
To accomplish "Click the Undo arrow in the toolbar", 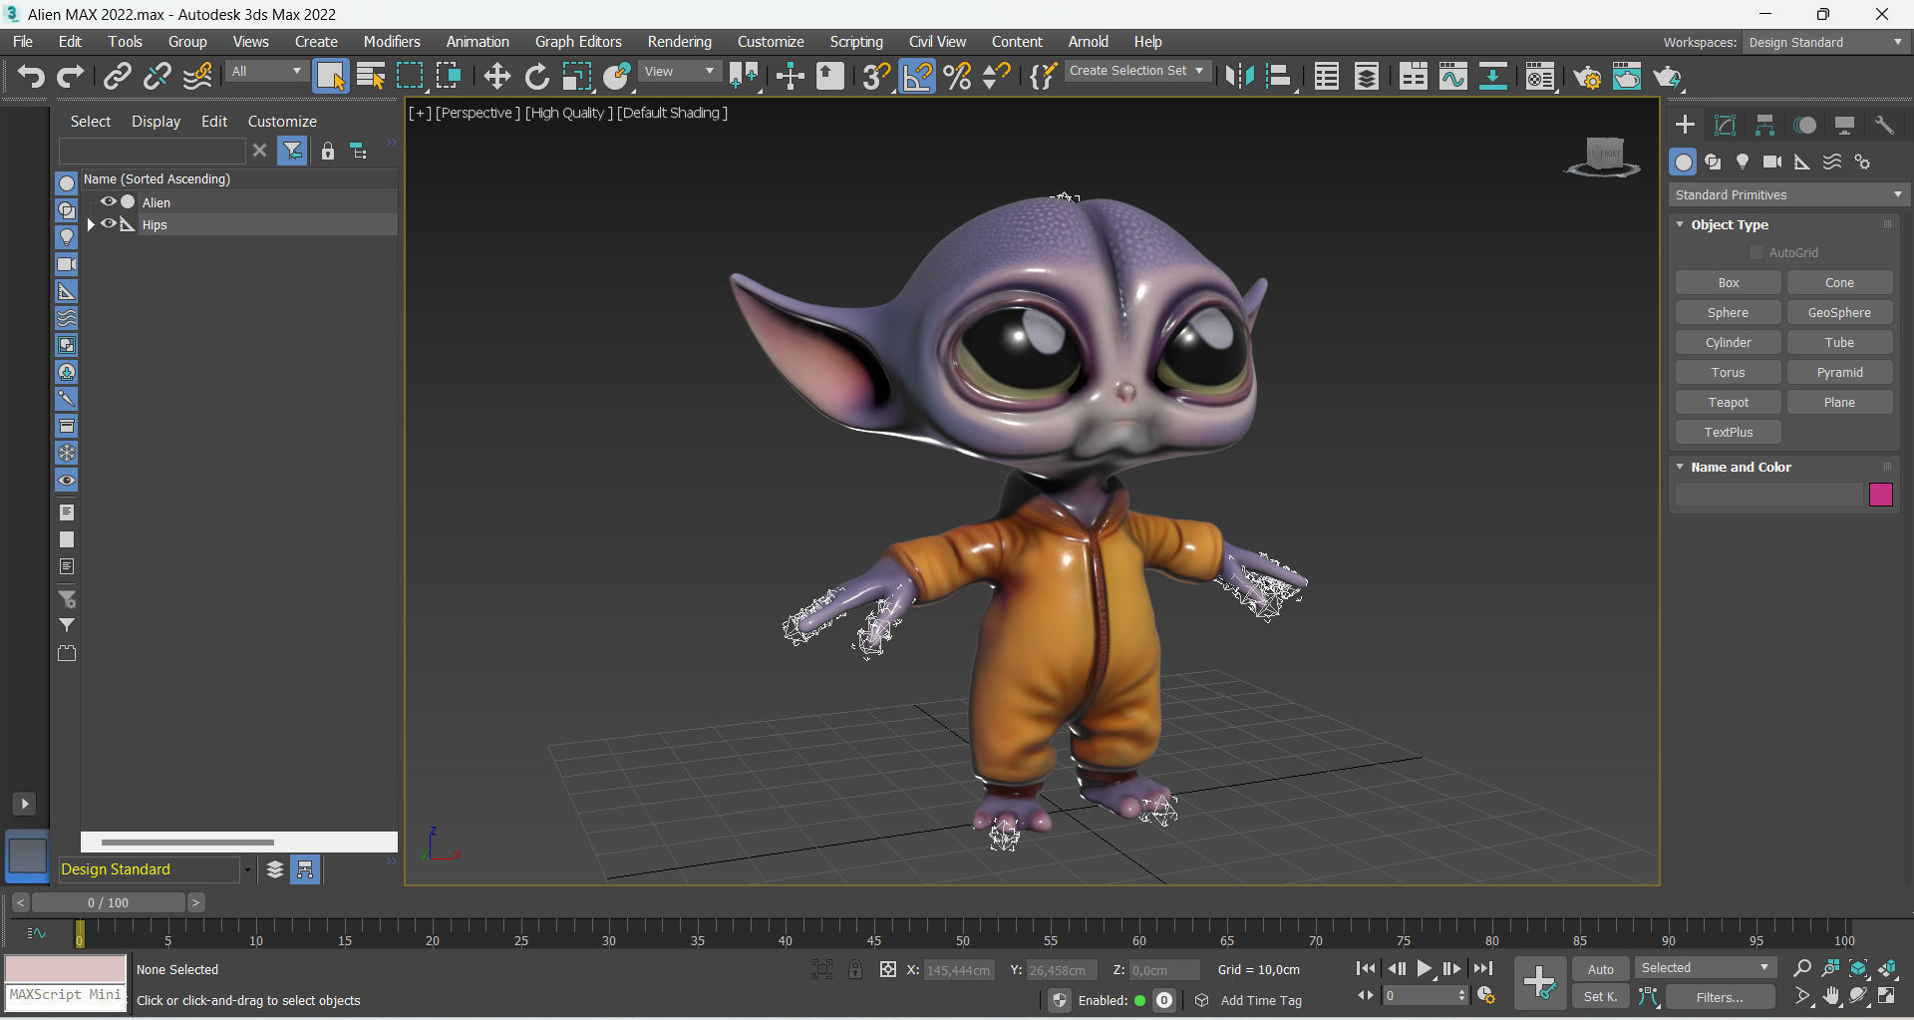I will click(x=31, y=76).
